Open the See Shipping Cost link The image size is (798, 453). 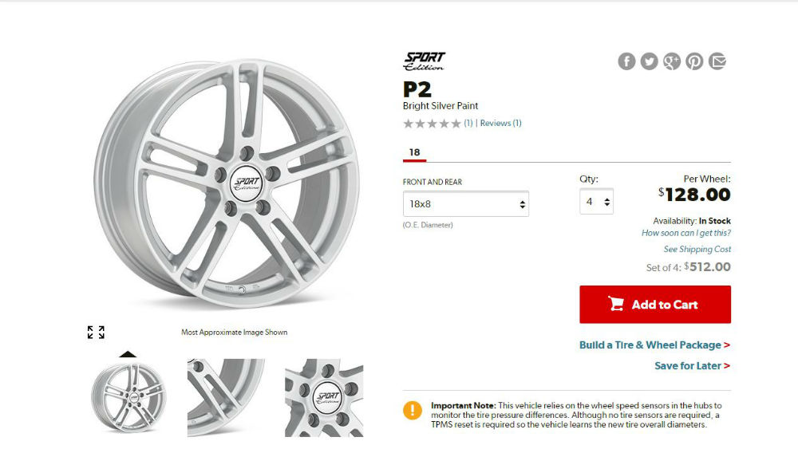tap(697, 249)
